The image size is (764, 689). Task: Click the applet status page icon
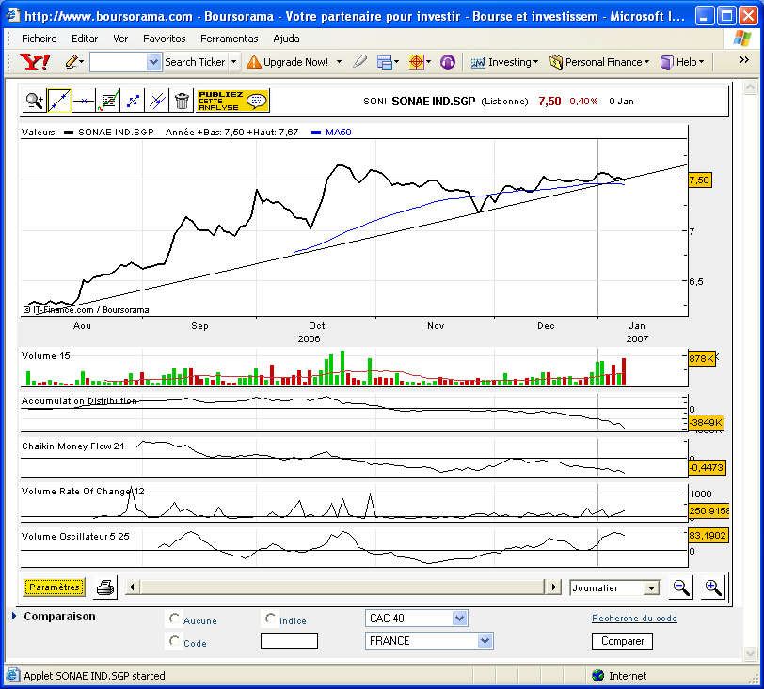[12, 675]
